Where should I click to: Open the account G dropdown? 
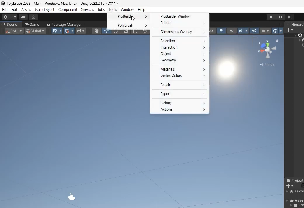tap(10, 17)
